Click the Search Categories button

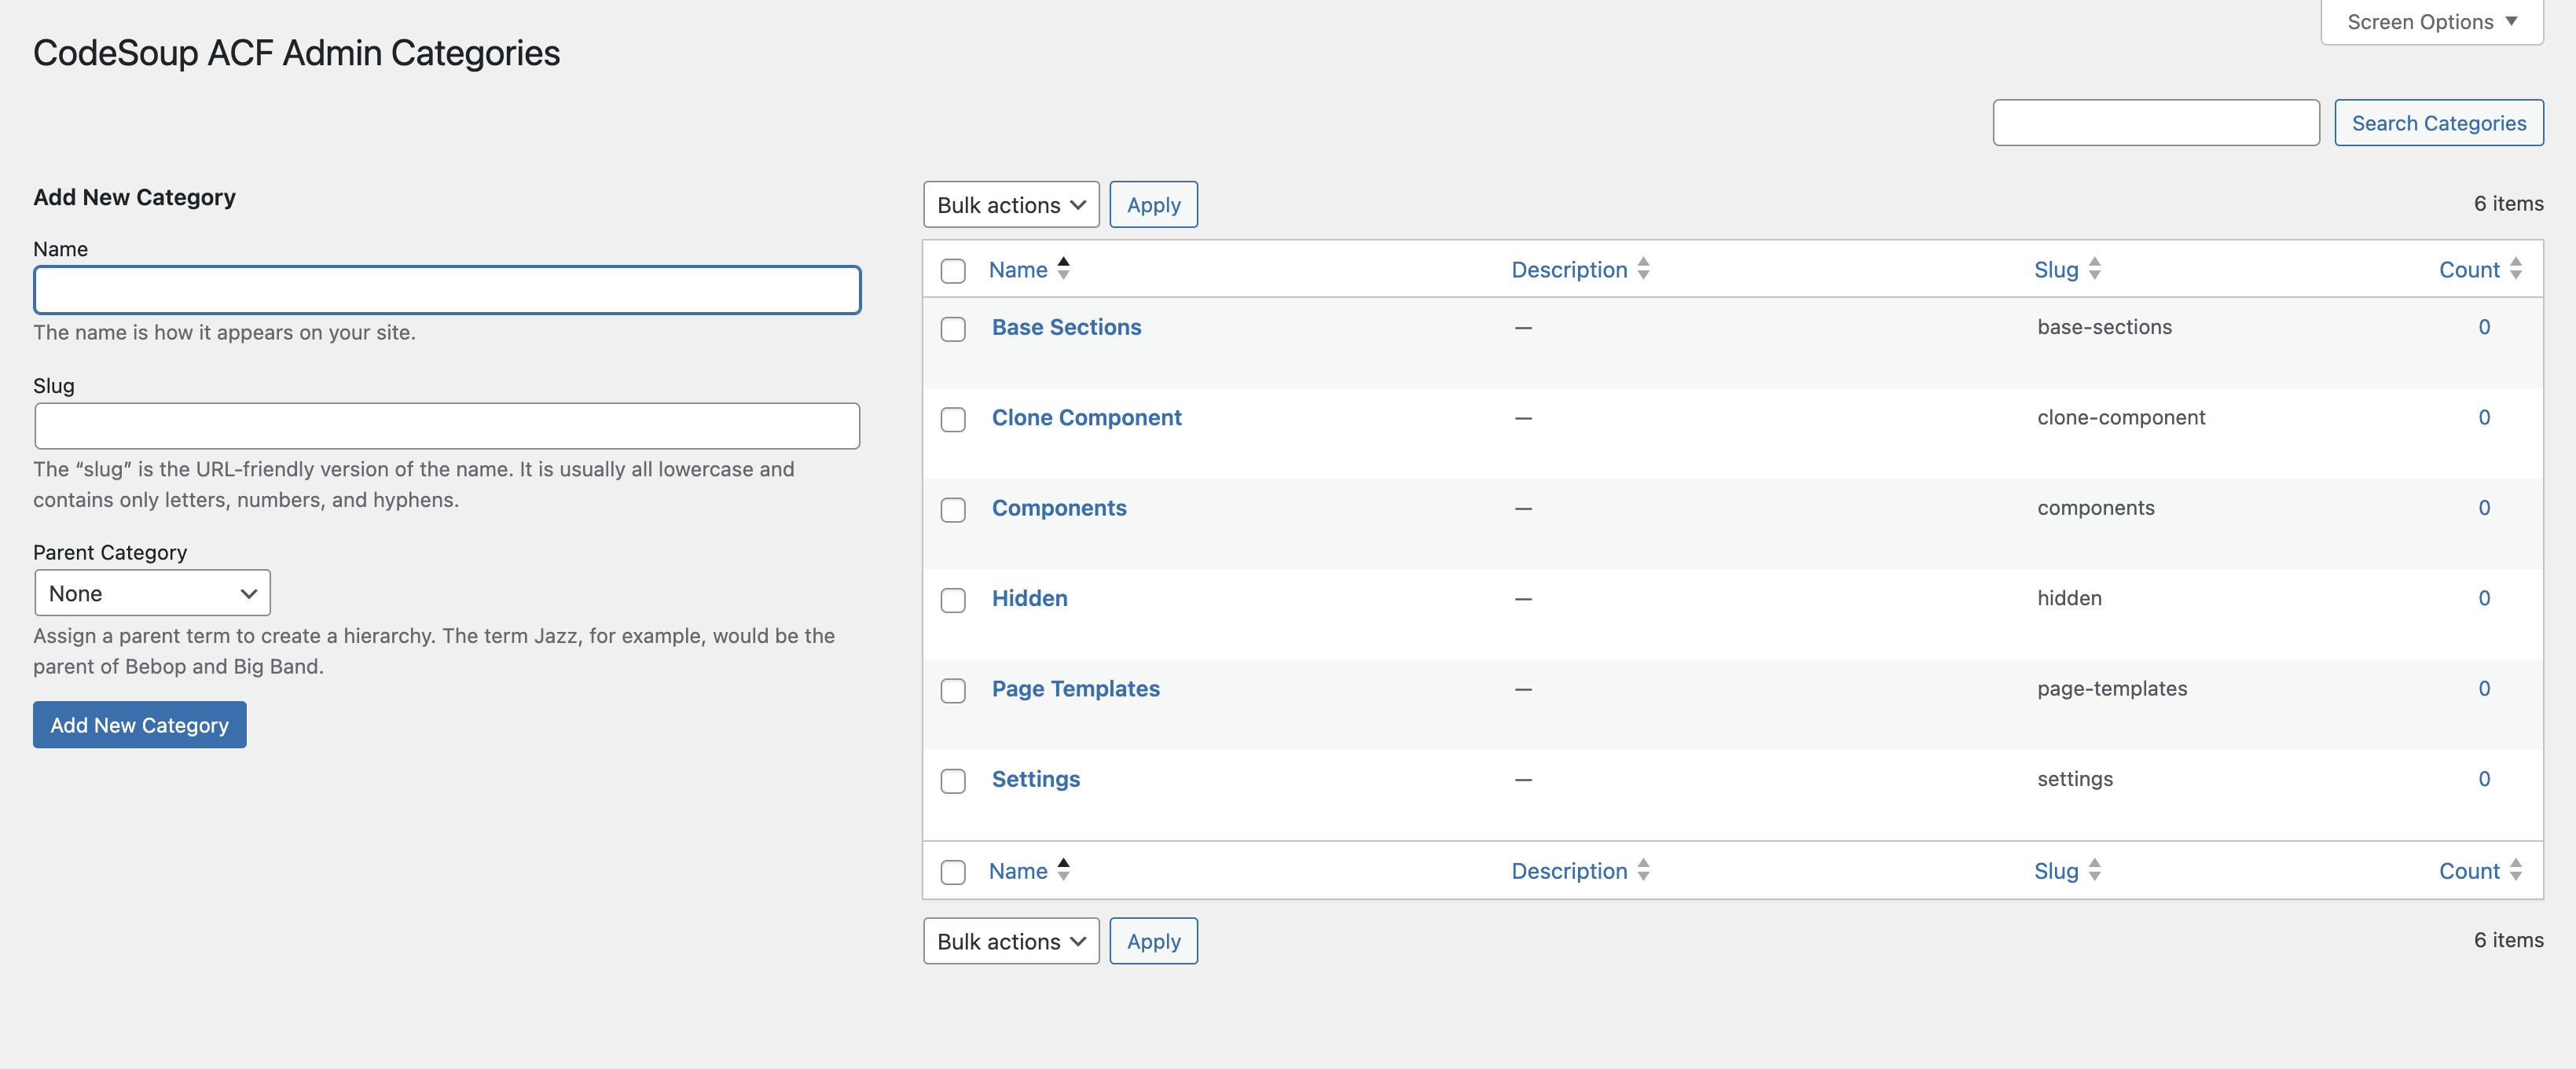coord(2438,122)
